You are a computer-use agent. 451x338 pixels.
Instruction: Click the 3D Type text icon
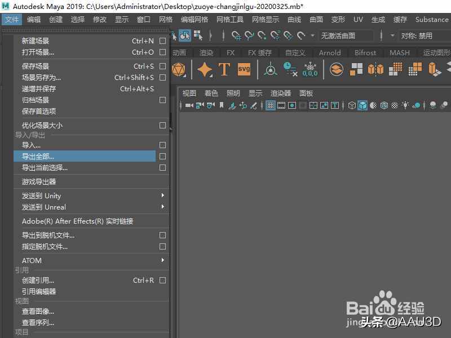pos(224,69)
